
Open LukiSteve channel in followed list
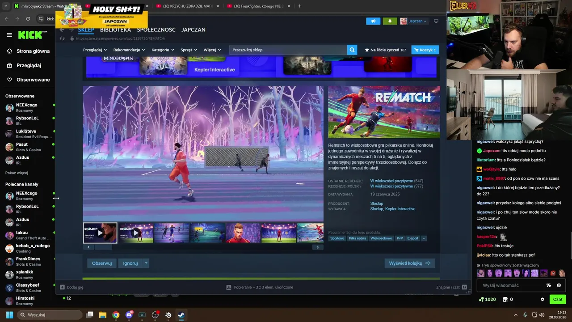(28, 134)
